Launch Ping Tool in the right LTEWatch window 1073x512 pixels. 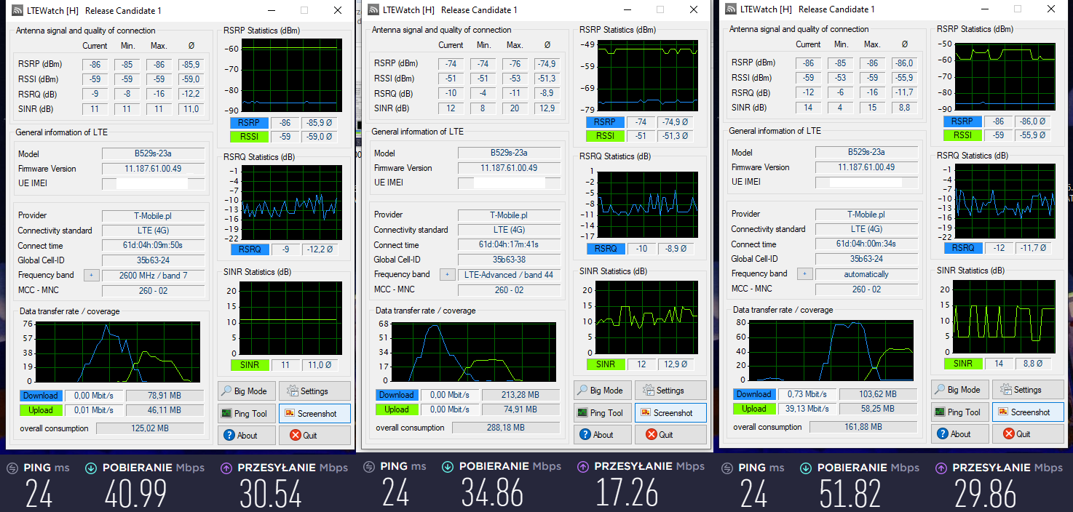pyautogui.click(x=959, y=412)
